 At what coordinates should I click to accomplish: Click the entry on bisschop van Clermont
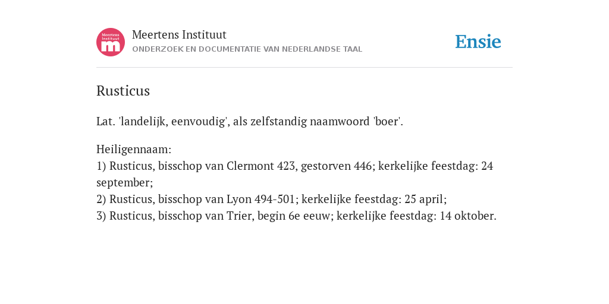[295, 174]
